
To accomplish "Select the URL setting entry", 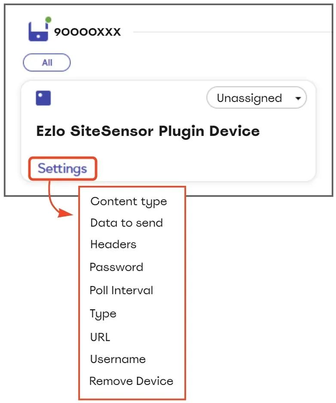I will pyautogui.click(x=100, y=337).
